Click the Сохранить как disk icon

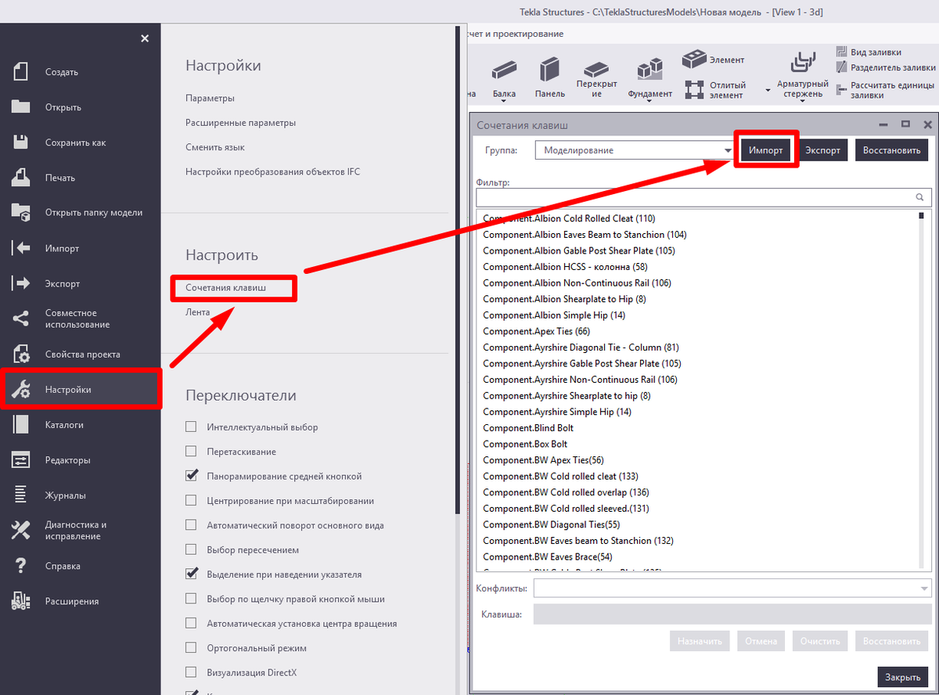20,142
